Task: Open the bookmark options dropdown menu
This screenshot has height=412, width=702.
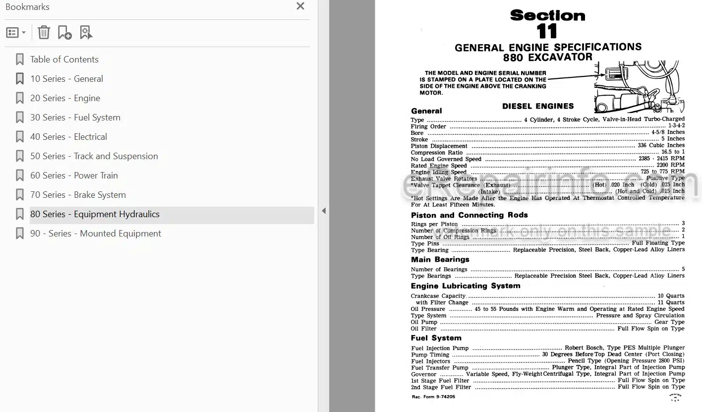Action: coord(16,33)
